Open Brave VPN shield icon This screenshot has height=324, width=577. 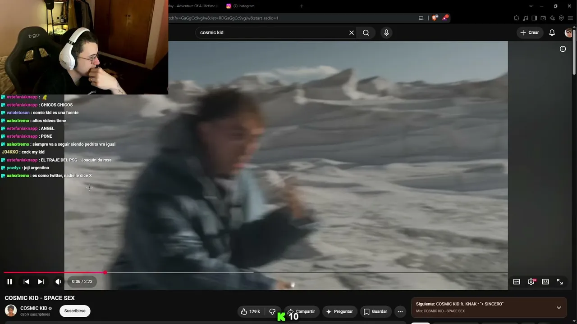(561, 18)
